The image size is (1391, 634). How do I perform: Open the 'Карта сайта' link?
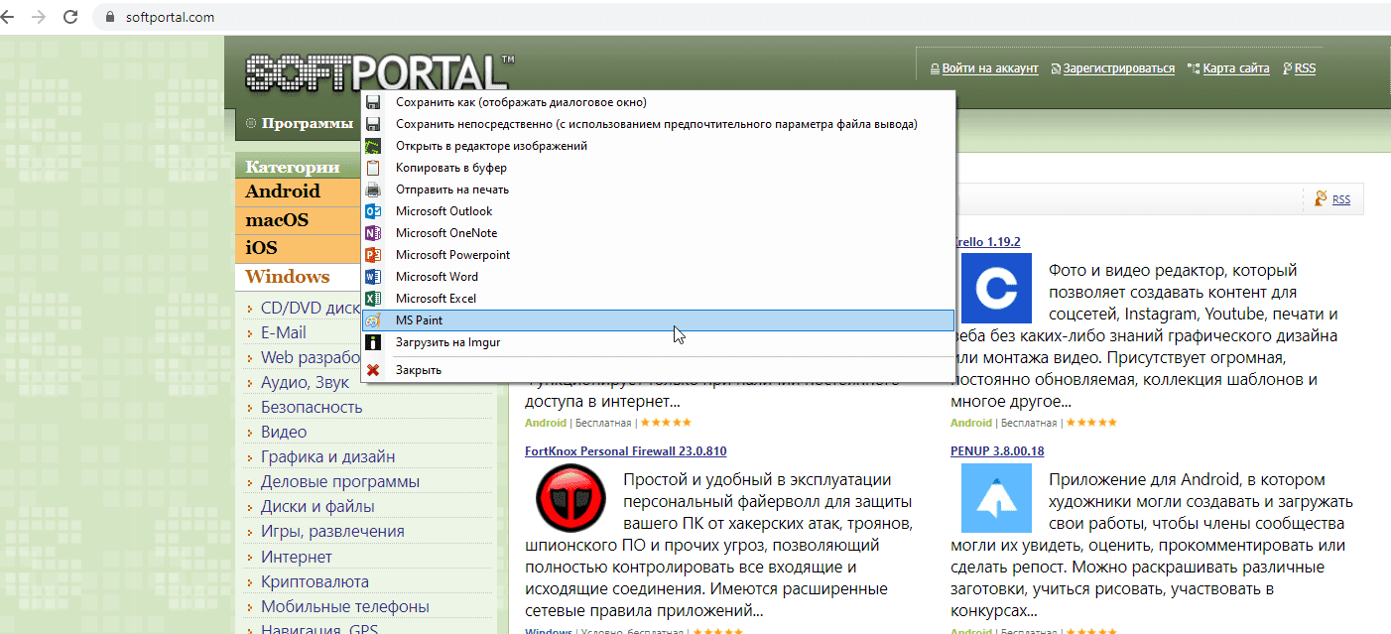[x=1236, y=68]
